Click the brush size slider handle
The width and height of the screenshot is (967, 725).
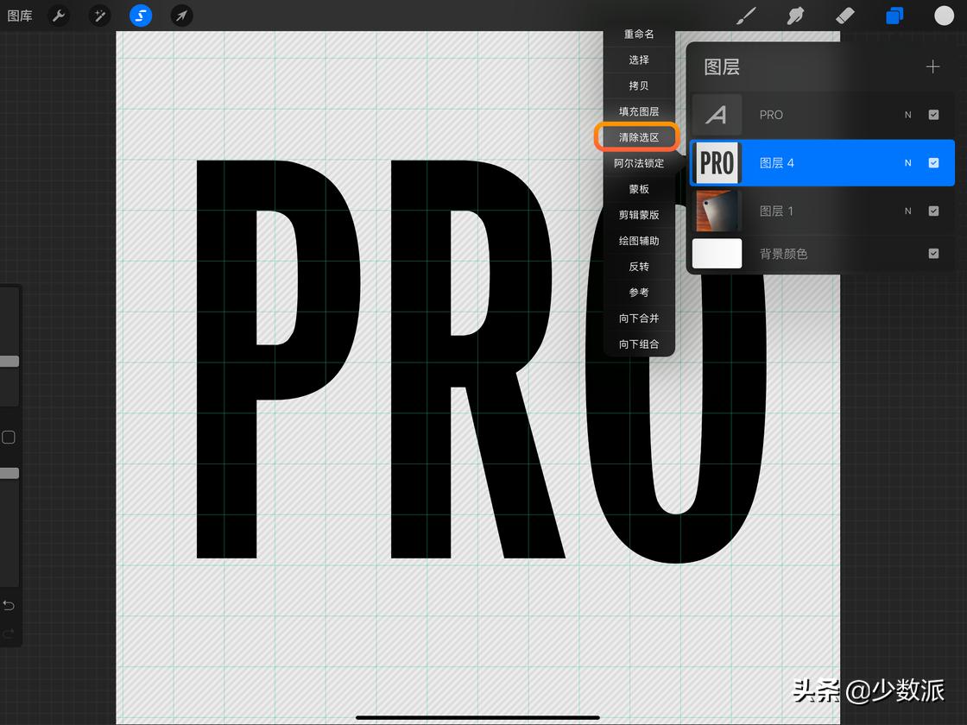coord(9,362)
